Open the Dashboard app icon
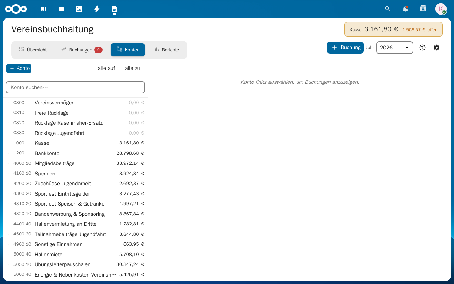The image size is (454, 284). 44,9
